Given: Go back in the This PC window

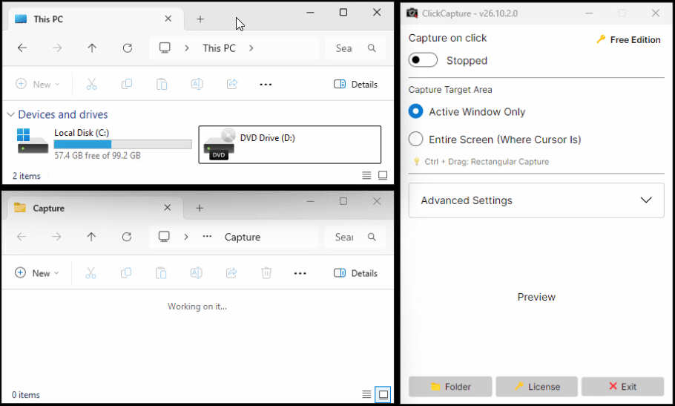Looking at the screenshot, I should [x=22, y=48].
